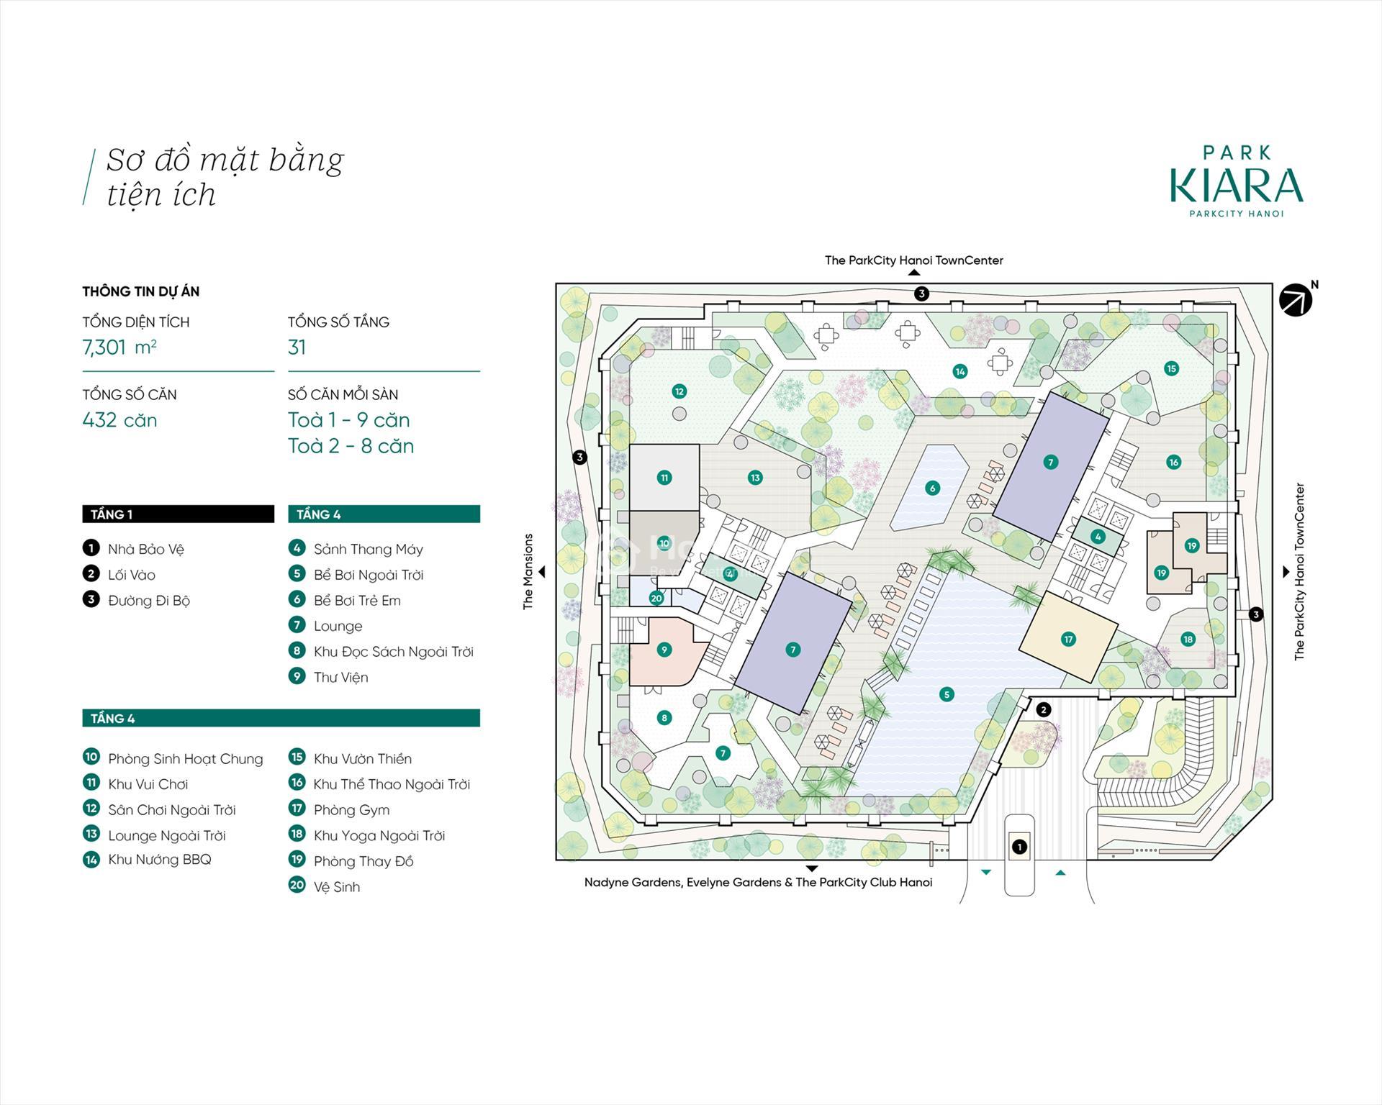Image resolution: width=1382 pixels, height=1105 pixels.
Task: Click the Toà 2 - 8 căn text
Action: (x=351, y=446)
